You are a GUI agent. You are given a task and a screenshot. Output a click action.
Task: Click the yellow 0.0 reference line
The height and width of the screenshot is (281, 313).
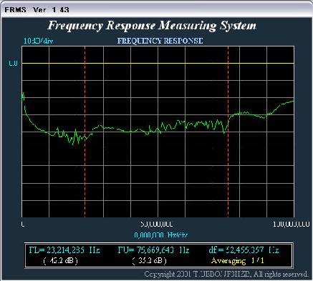(x=158, y=64)
